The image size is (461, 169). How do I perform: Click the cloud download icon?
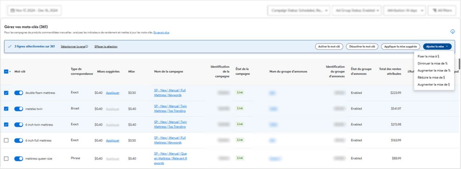(453, 31)
